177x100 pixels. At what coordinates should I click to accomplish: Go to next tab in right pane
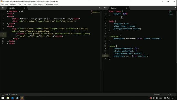coord(106,8)
